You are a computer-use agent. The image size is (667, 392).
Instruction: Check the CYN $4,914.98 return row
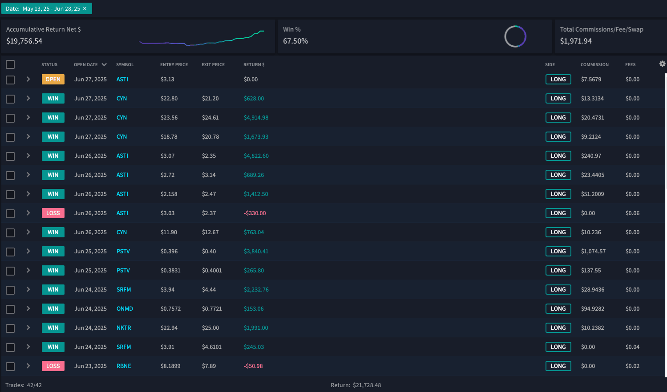10,118
